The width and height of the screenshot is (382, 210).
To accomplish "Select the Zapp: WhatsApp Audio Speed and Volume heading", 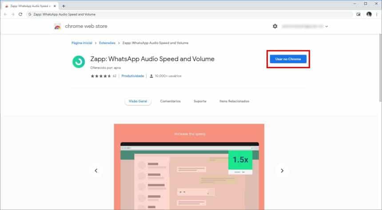I will (152, 59).
